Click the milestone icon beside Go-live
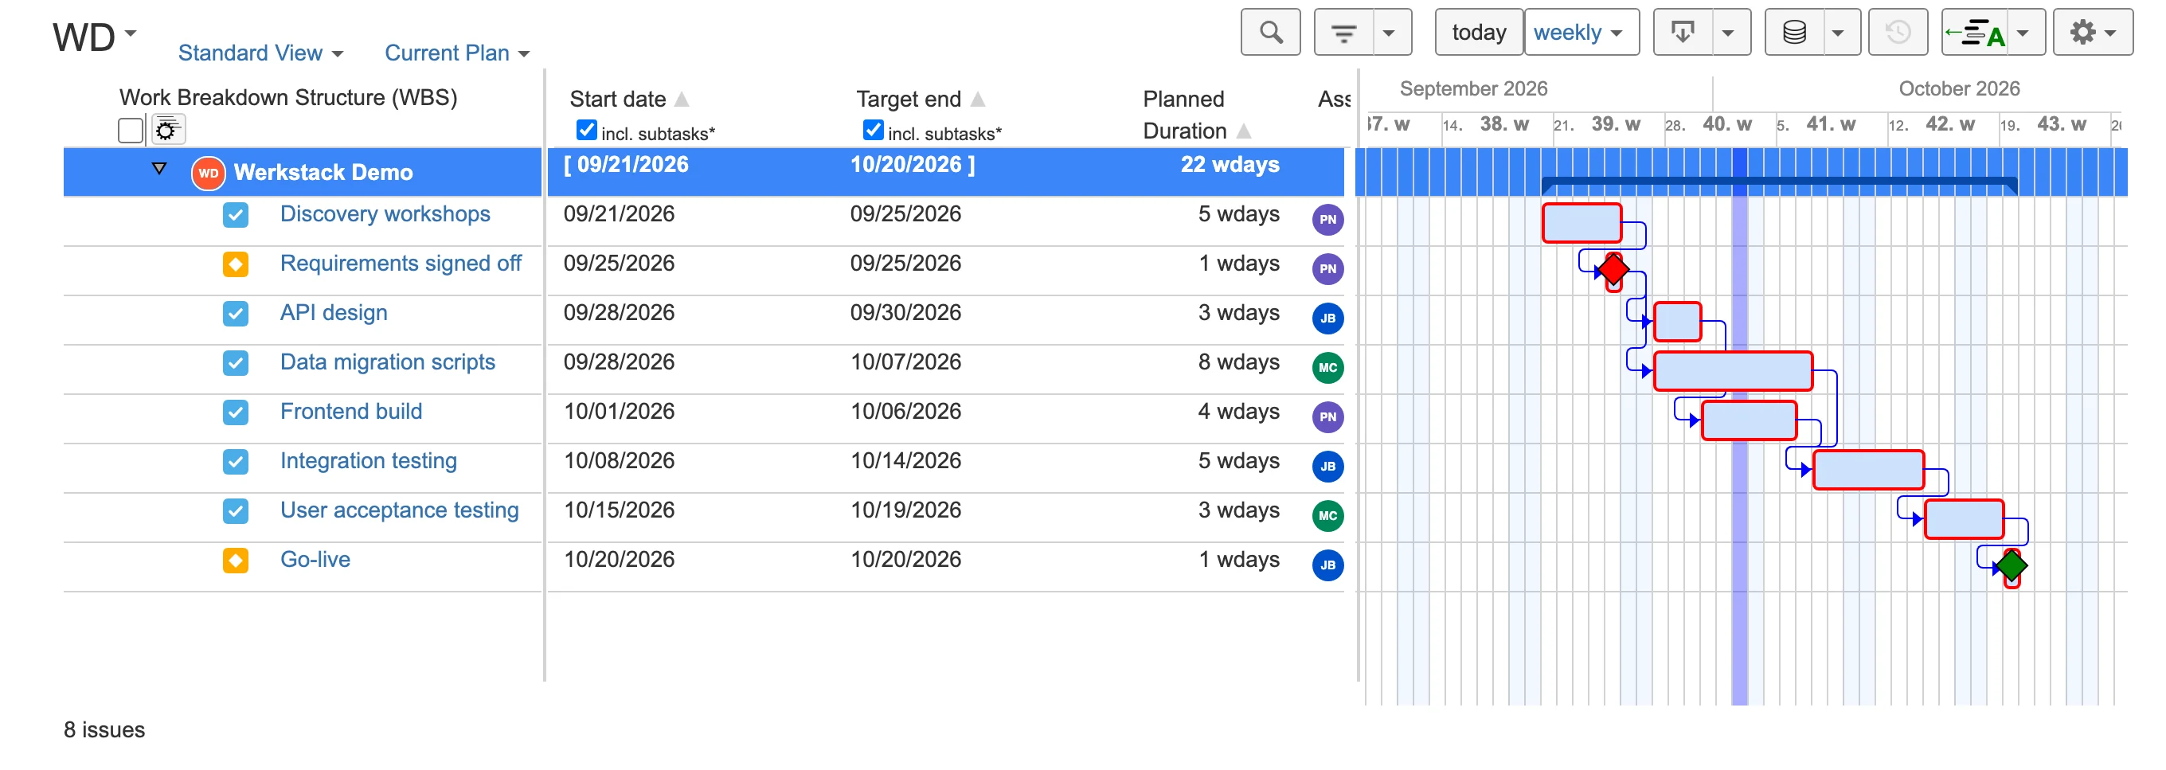The image size is (2166, 770). click(236, 561)
